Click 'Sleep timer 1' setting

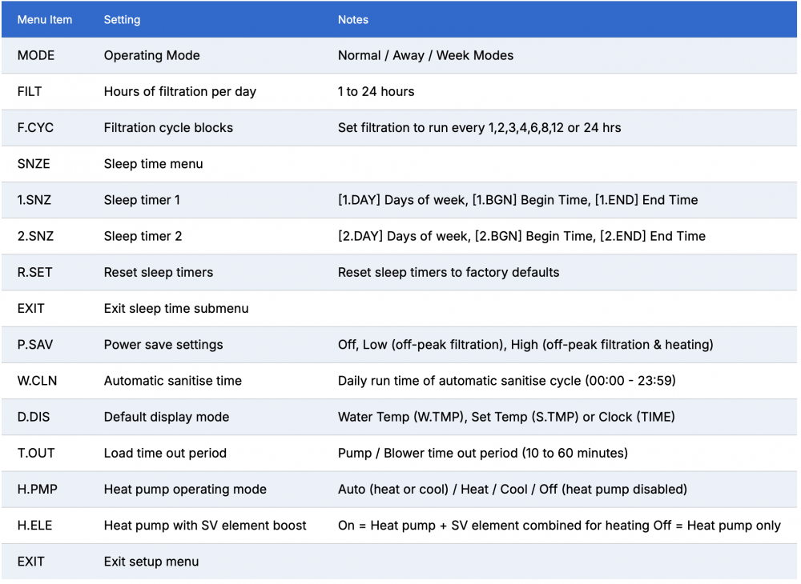point(142,201)
